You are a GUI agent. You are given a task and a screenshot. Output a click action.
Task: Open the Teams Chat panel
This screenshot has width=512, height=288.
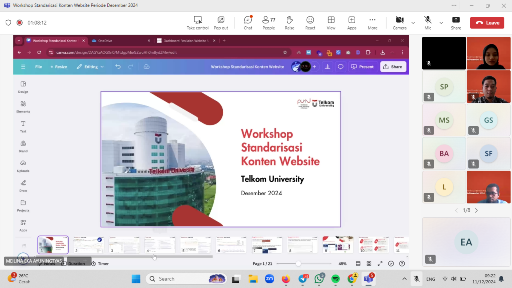click(x=248, y=22)
